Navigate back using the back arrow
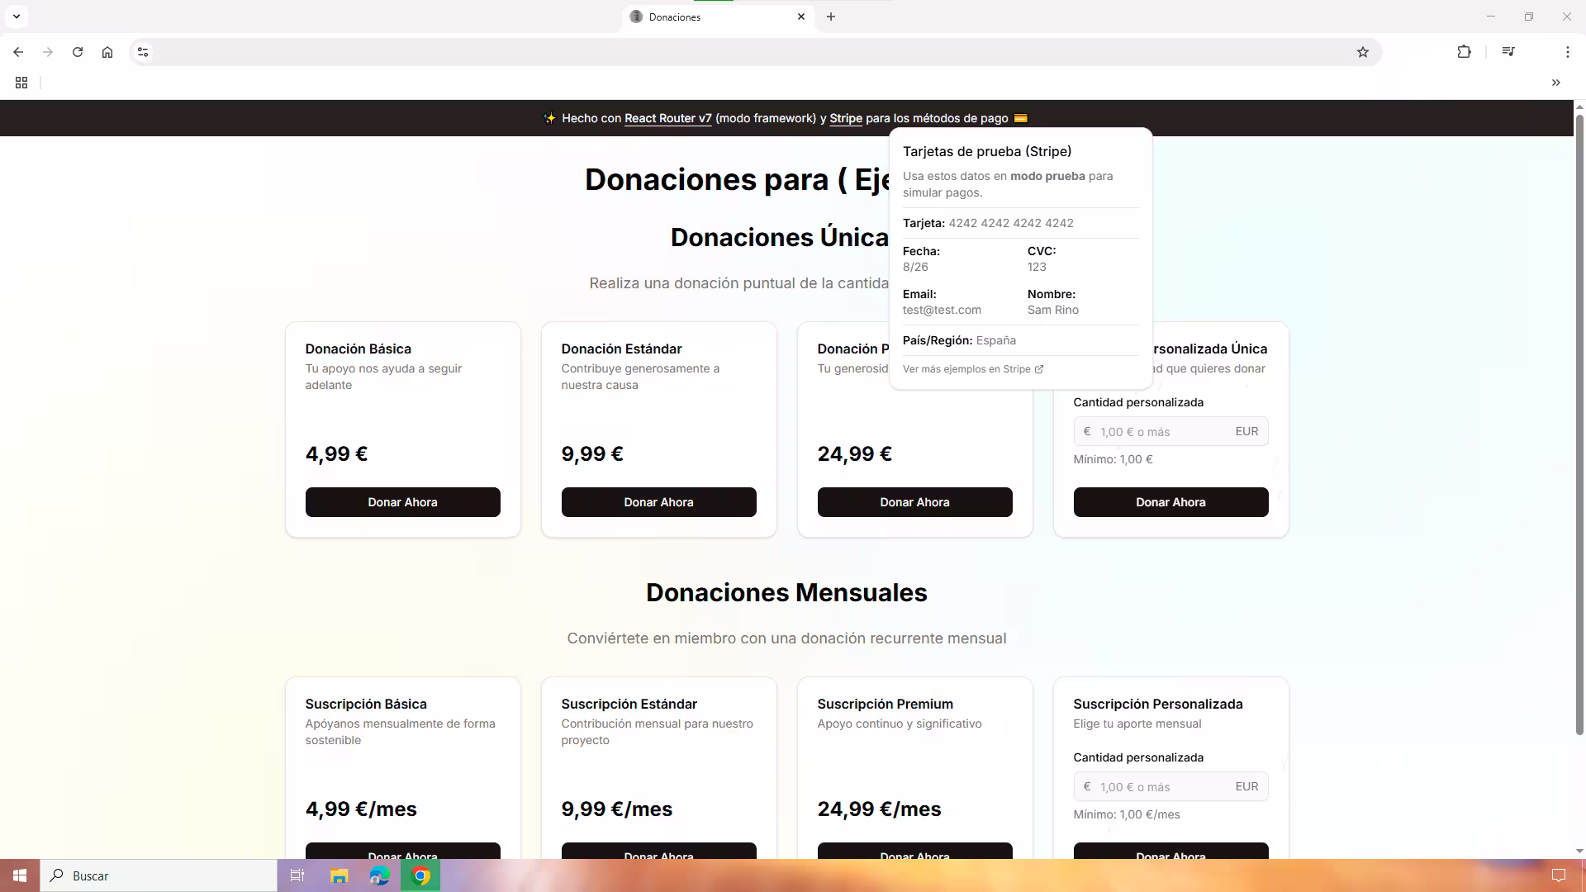1586x892 pixels. (18, 52)
